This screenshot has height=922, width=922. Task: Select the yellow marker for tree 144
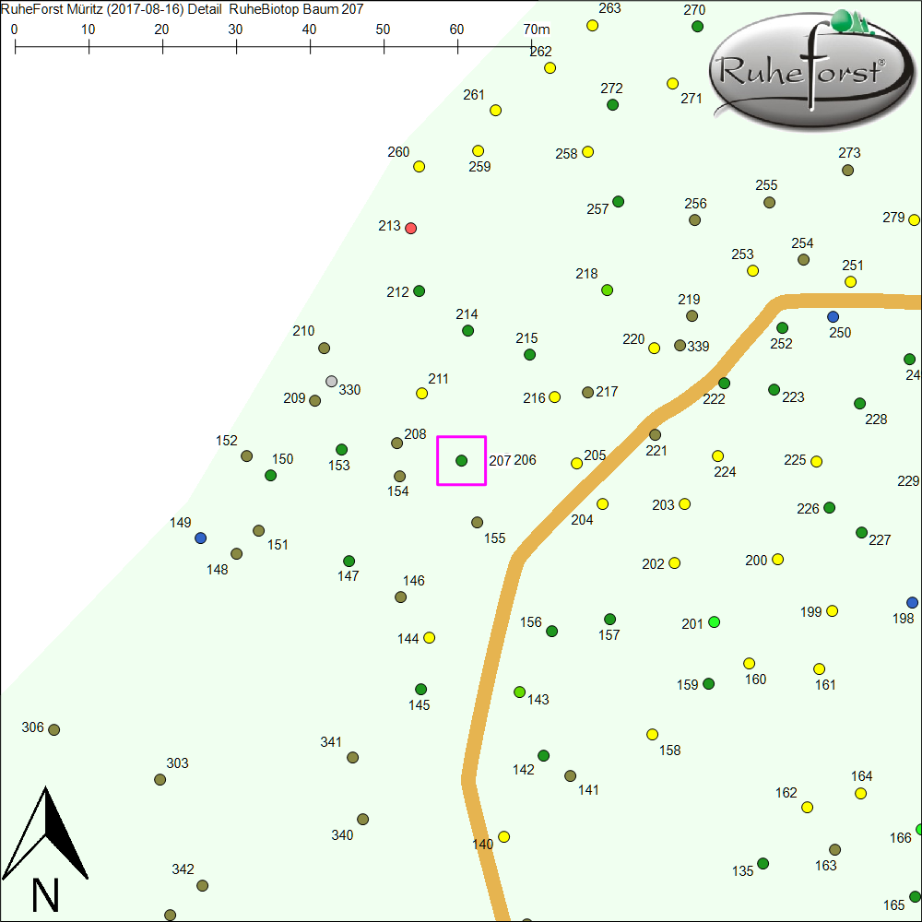[429, 637]
